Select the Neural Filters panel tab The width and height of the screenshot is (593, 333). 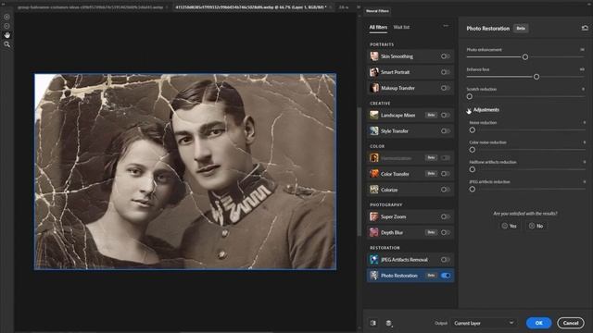377,11
